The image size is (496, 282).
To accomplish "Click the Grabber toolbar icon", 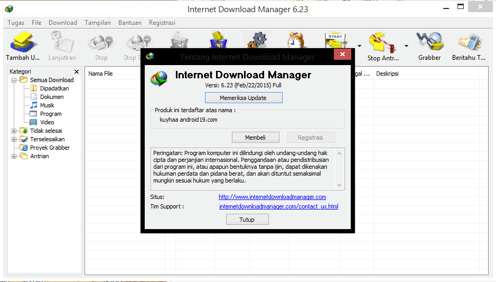I will click(429, 41).
